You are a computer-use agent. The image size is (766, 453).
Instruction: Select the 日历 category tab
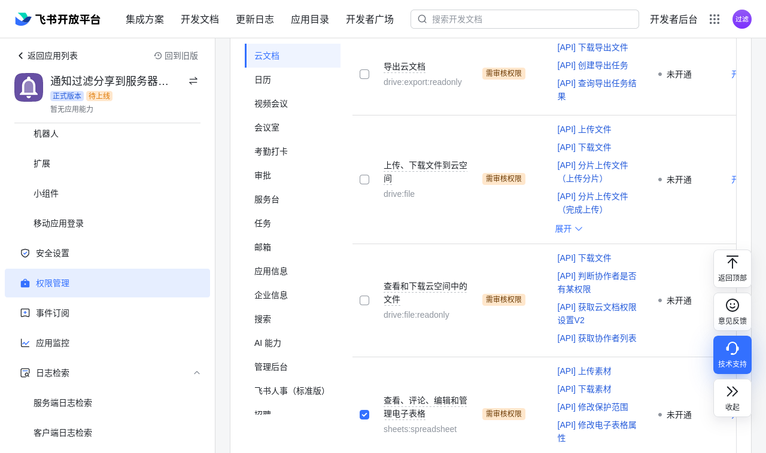[293, 80]
